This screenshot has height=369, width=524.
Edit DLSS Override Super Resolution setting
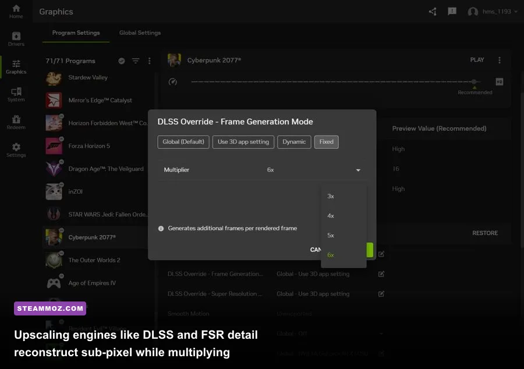tap(381, 294)
